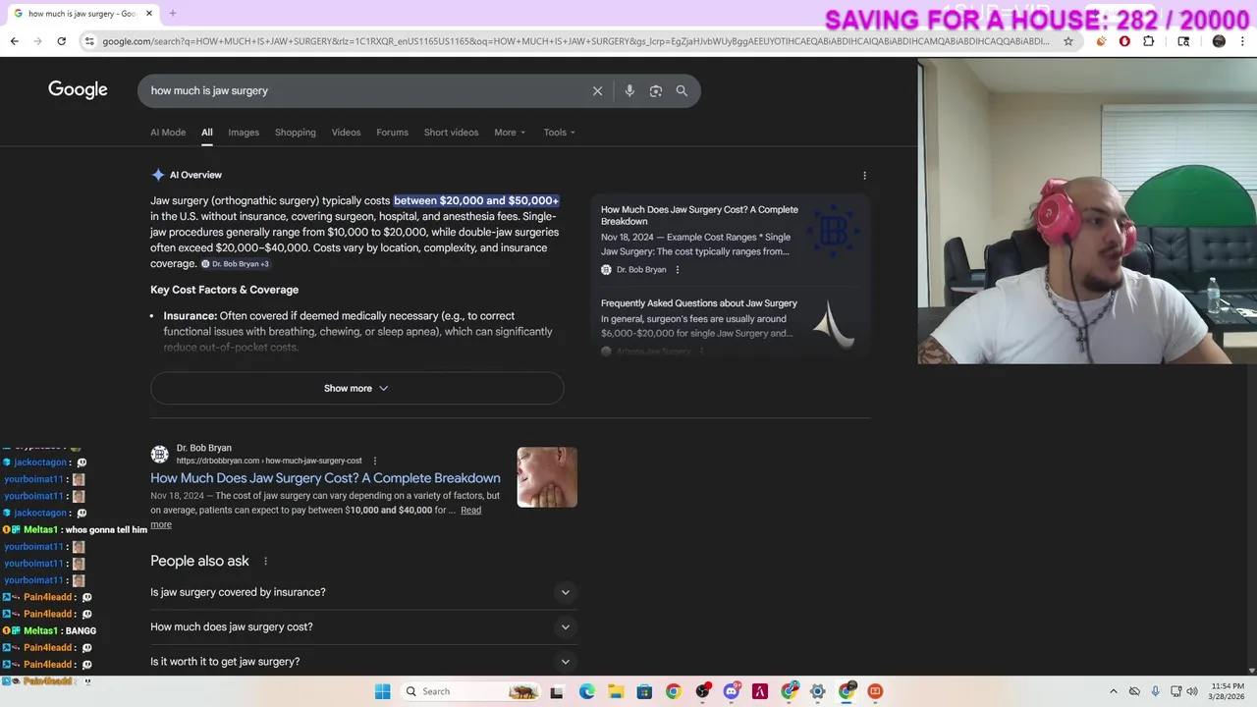Expand 'Is it worth it to get jaw surgery?'
This screenshot has width=1257, height=707.
(x=362, y=662)
